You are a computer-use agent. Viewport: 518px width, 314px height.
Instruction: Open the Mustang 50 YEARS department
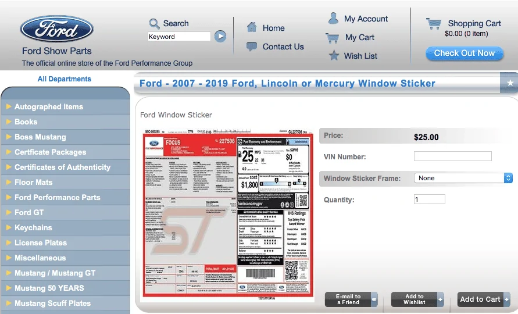(x=49, y=288)
